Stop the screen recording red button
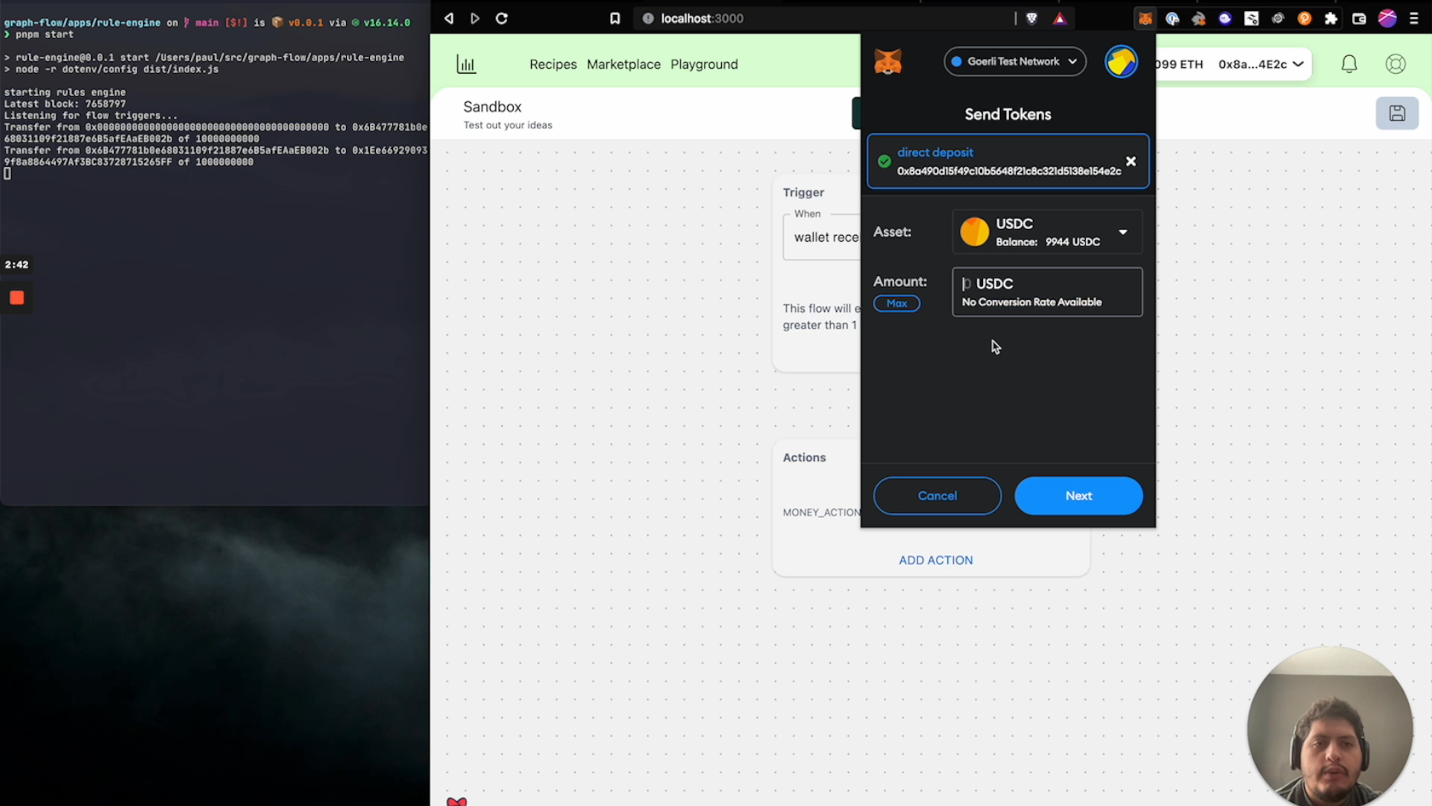Viewport: 1432px width, 806px height. point(16,298)
